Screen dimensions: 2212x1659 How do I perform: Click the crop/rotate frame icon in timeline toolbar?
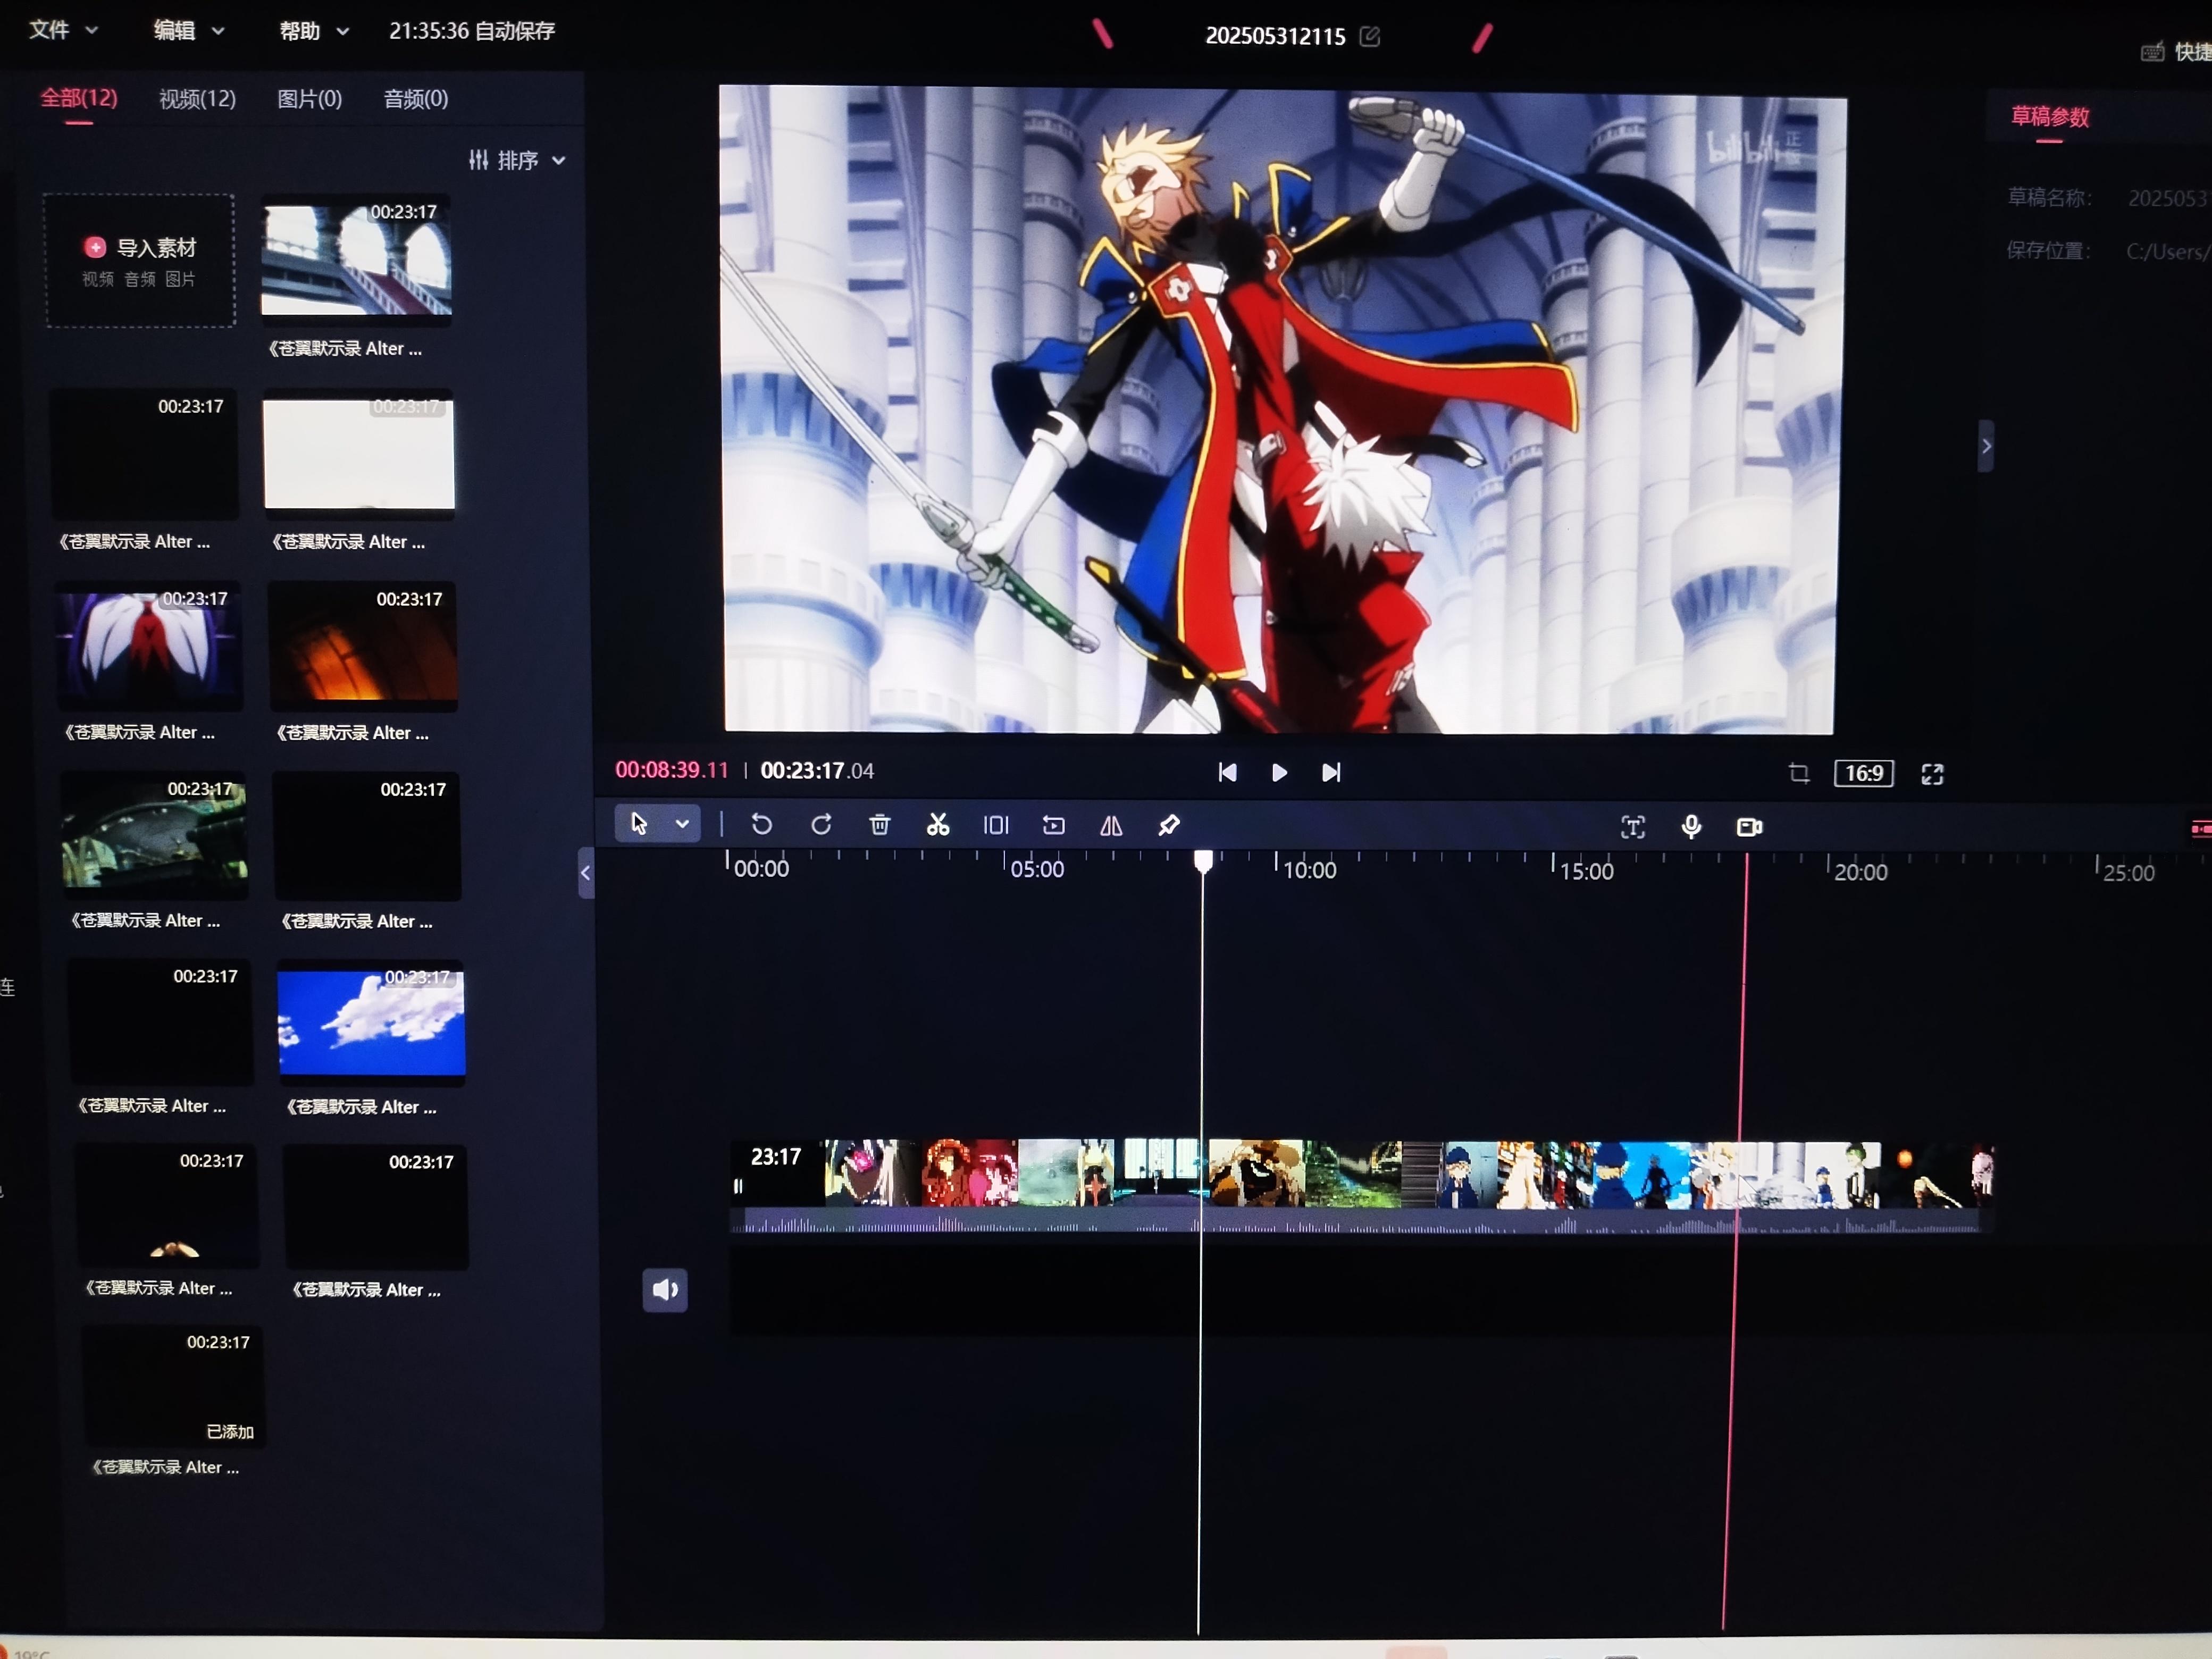1054,825
